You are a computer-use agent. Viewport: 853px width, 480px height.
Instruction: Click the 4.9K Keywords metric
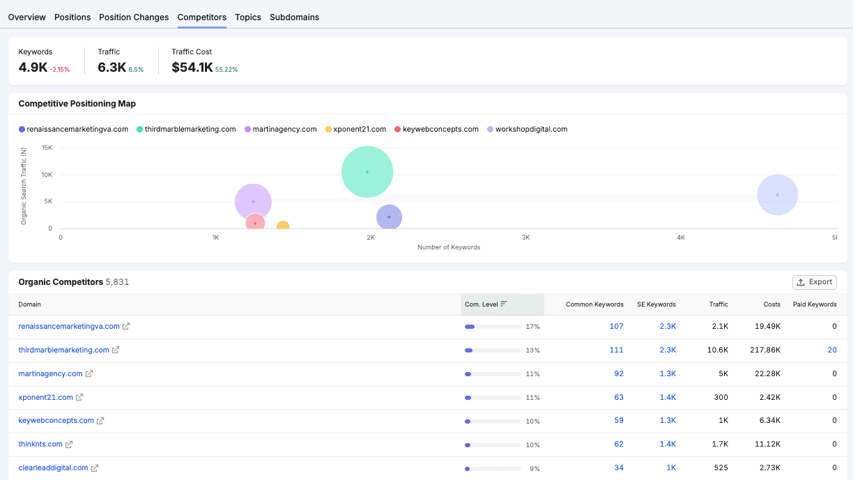(33, 68)
